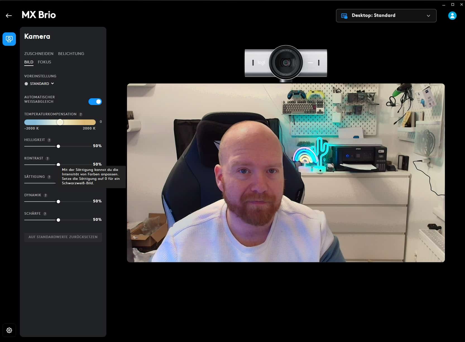Open the camera settings sidebar icon

click(9, 39)
